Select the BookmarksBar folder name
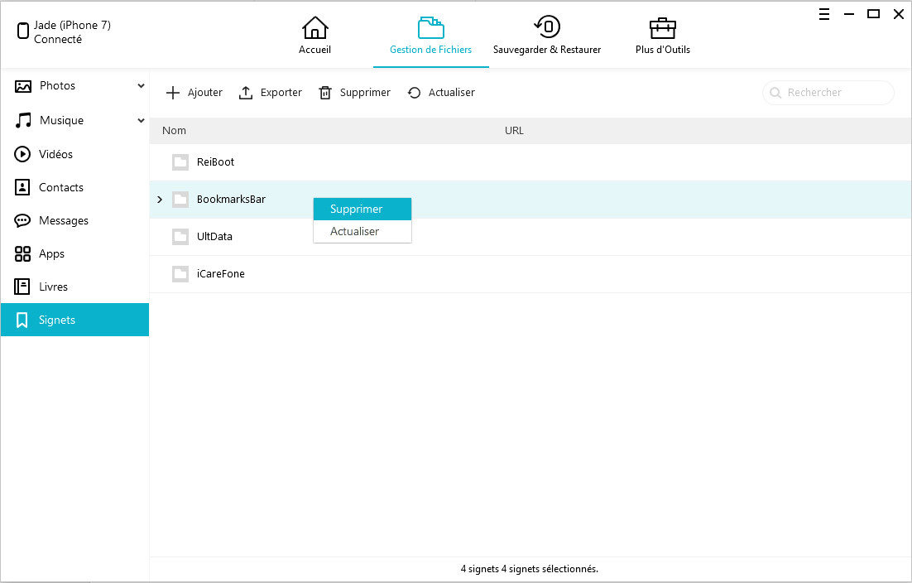The image size is (912, 583). click(x=231, y=200)
